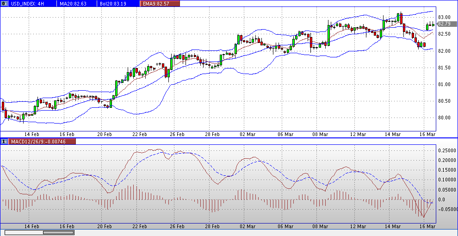Viewport: 458px width, 236px height.
Task: Click 08 Mar date under the price chart
Action: (320, 134)
